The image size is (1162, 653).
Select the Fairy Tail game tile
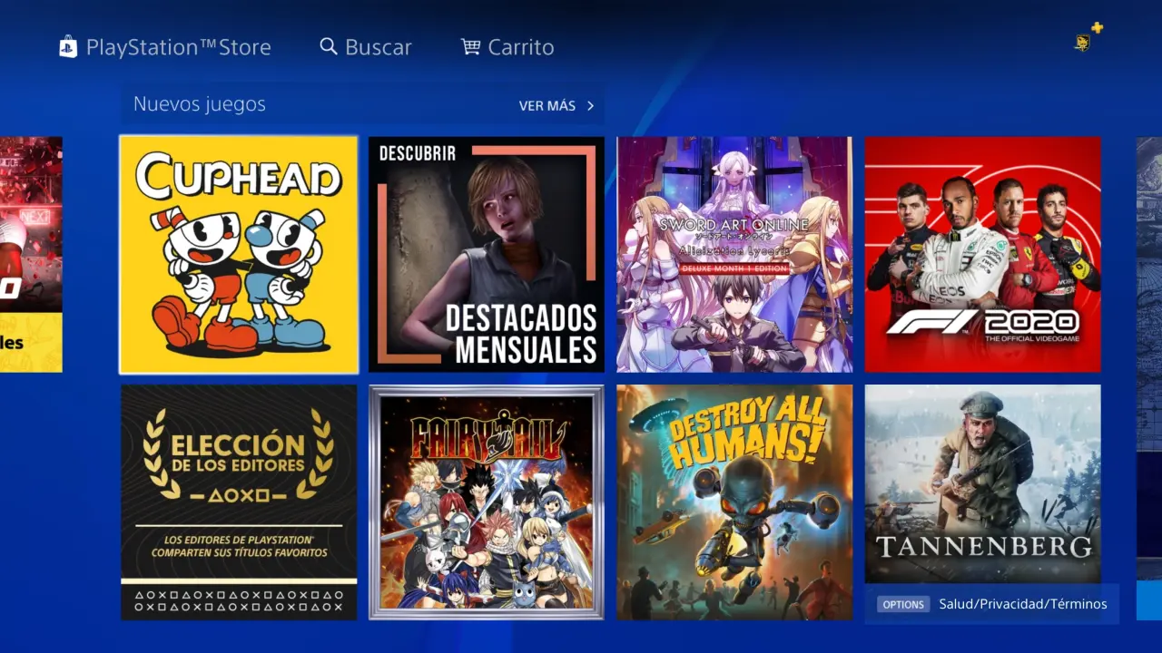[x=487, y=502]
